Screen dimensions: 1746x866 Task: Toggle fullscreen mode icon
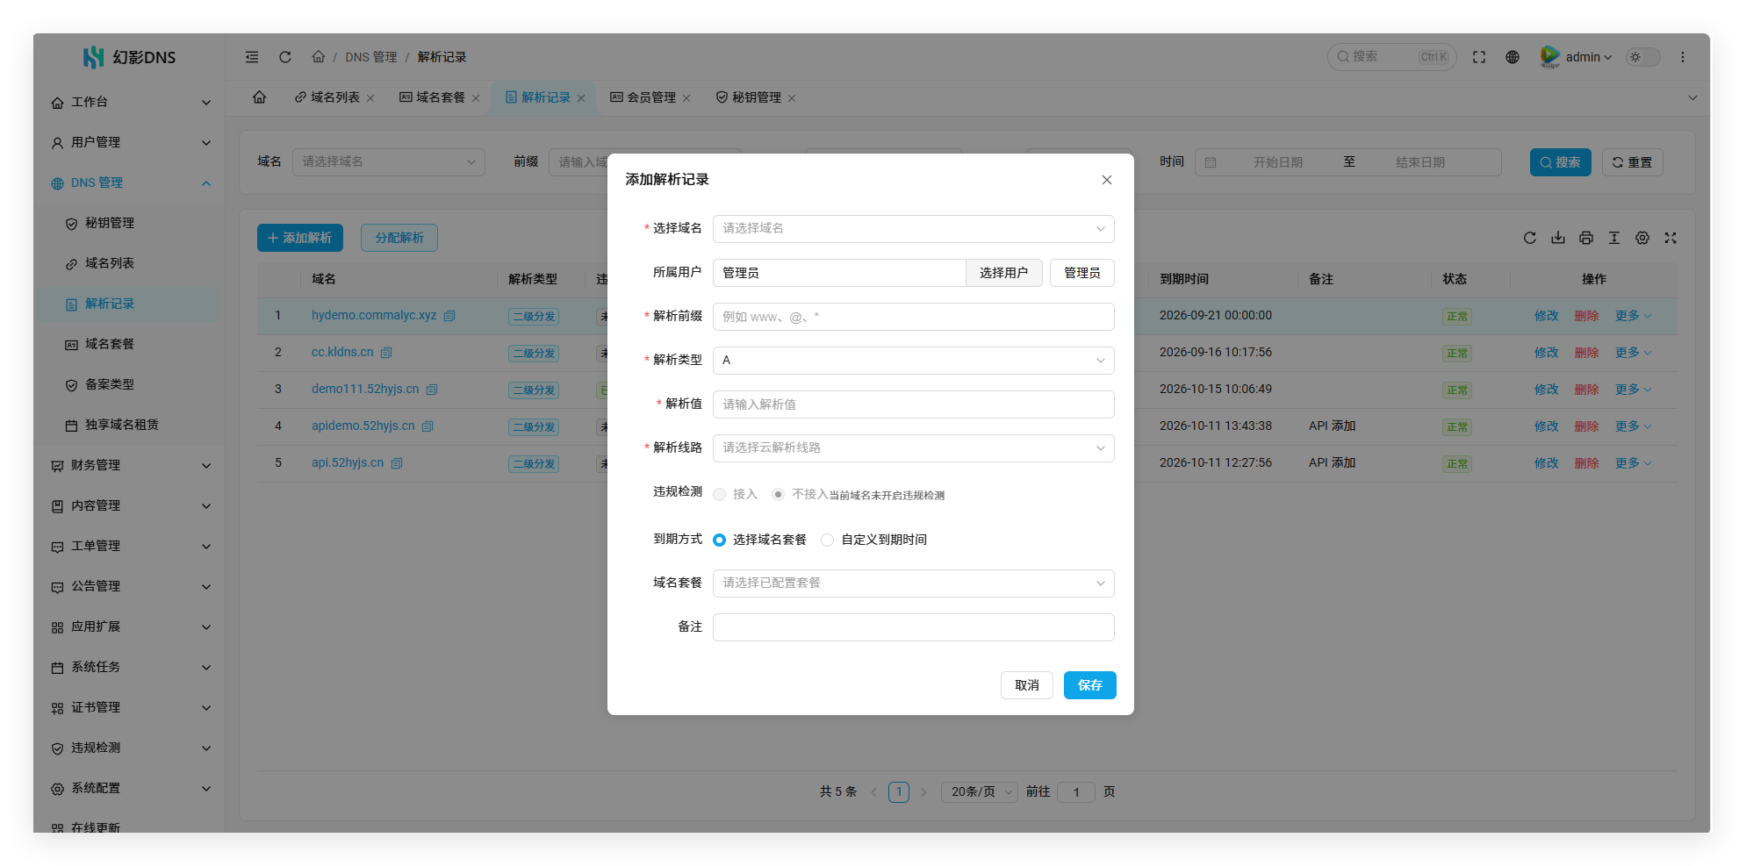pos(1479,57)
